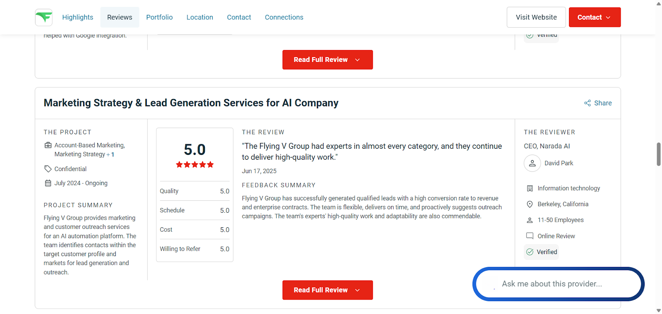Open the Portfolio tab
This screenshot has width=662, height=314.
159,17
